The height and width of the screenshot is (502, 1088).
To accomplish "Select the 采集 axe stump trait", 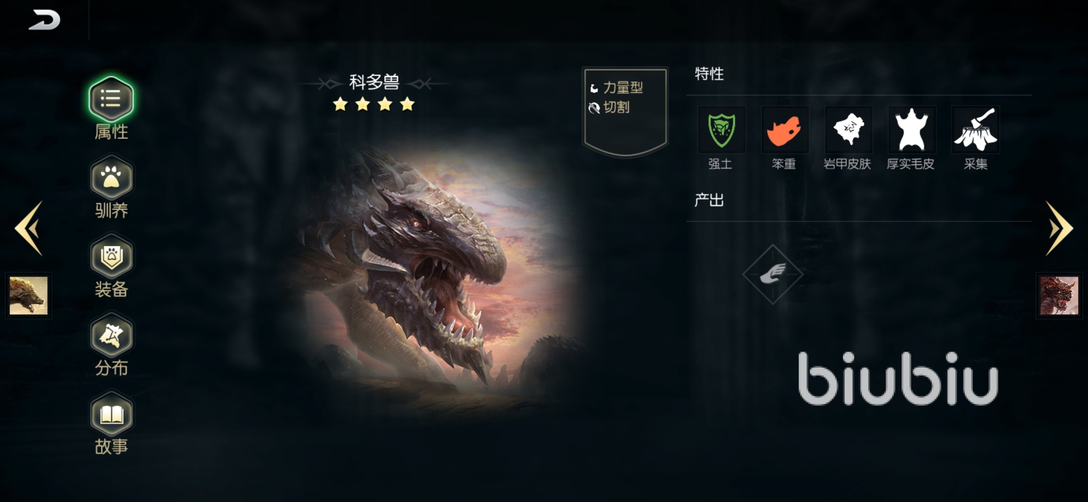I will click(975, 130).
